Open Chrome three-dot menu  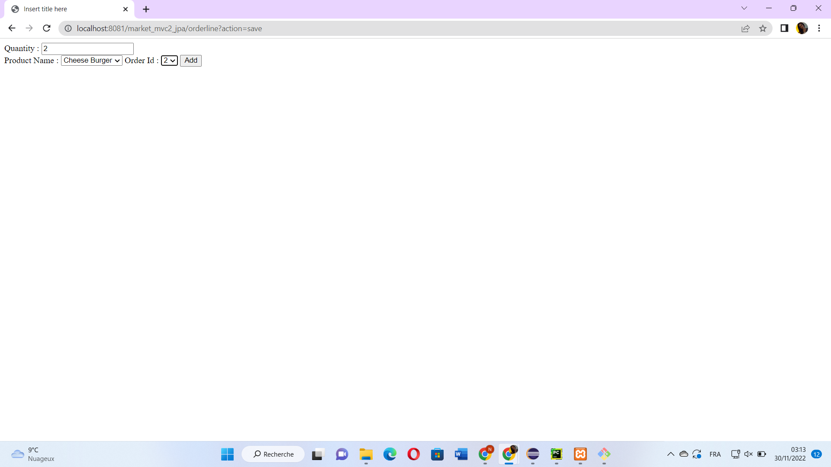[819, 29]
